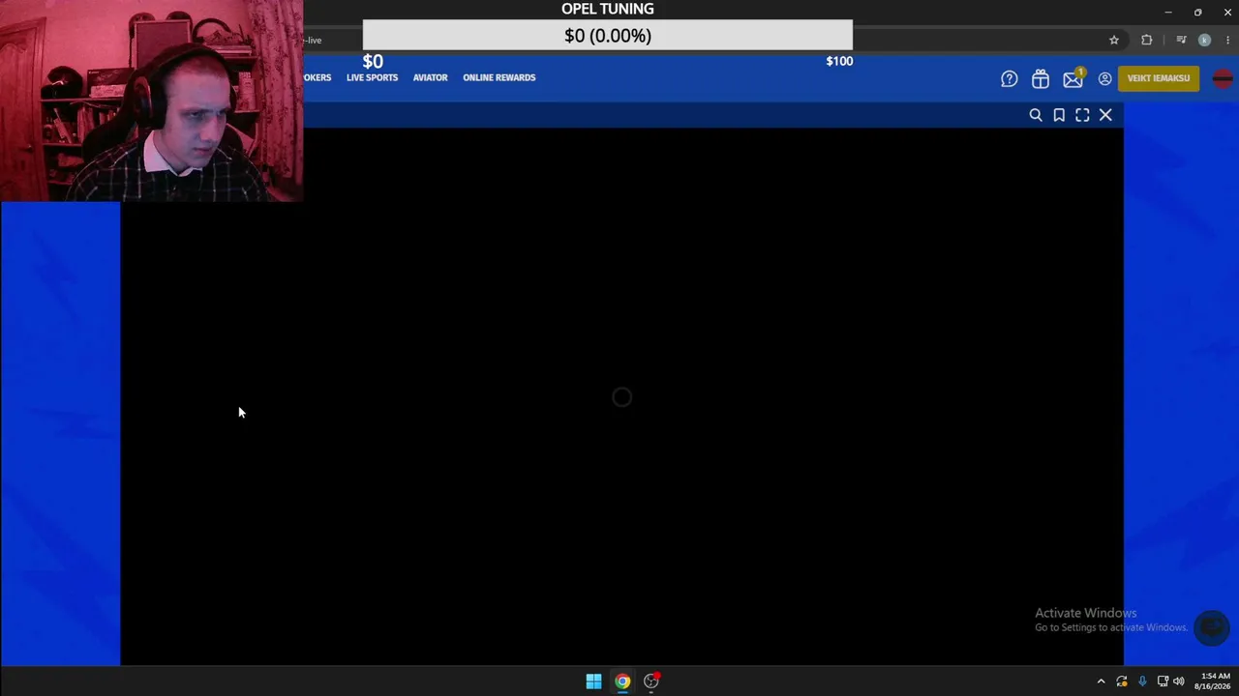Image resolution: width=1239 pixels, height=696 pixels.
Task: Open the Latvian flag language selector
Action: click(x=1223, y=79)
